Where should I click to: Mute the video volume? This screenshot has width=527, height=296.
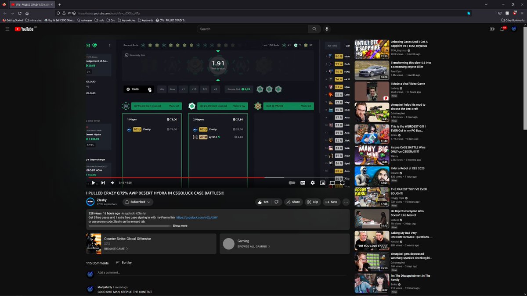click(x=112, y=183)
